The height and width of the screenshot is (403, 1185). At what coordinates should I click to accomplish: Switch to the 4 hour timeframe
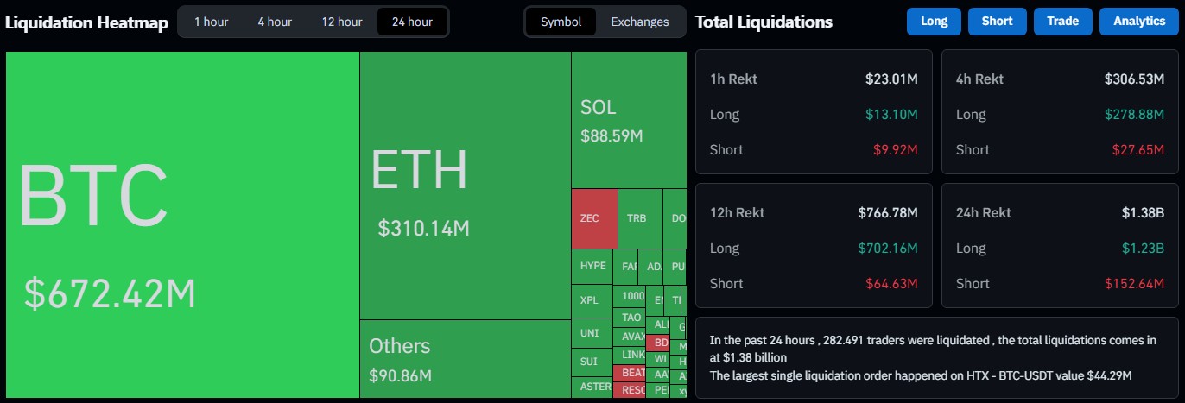(275, 22)
